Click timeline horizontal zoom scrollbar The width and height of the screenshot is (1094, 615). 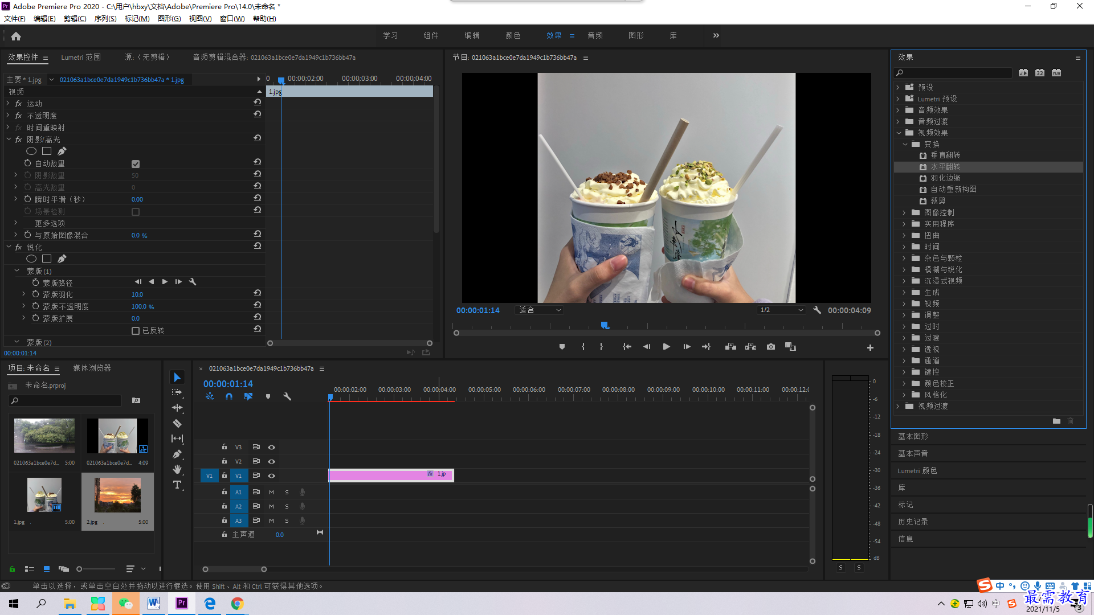235,569
